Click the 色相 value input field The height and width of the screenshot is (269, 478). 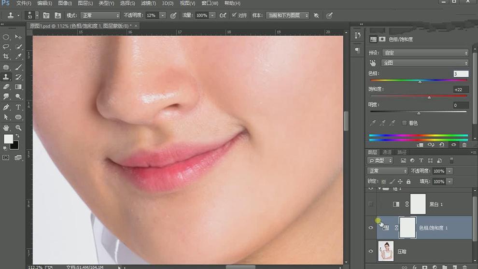click(x=461, y=74)
